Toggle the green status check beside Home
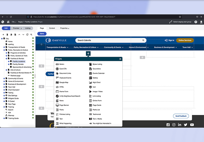 (33, 41)
